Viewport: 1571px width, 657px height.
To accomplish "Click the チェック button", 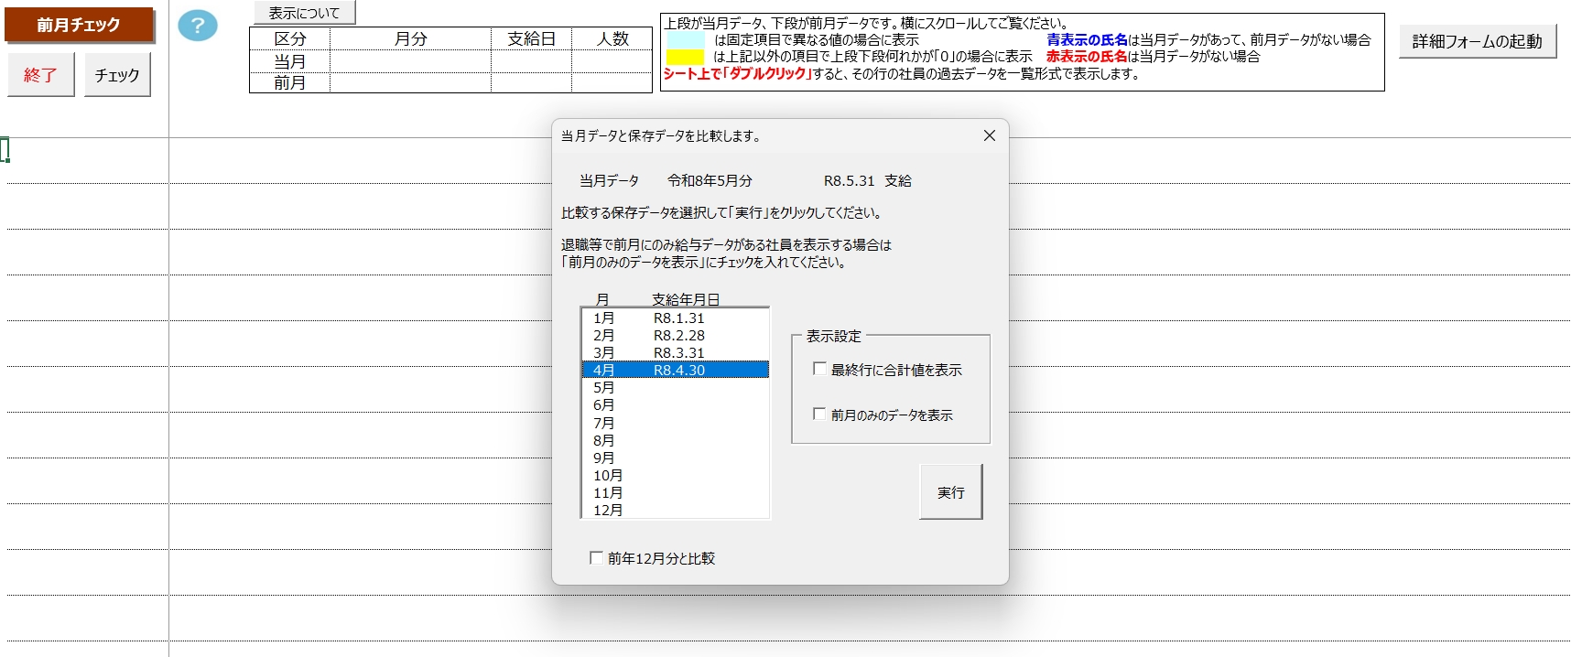I will tap(117, 75).
